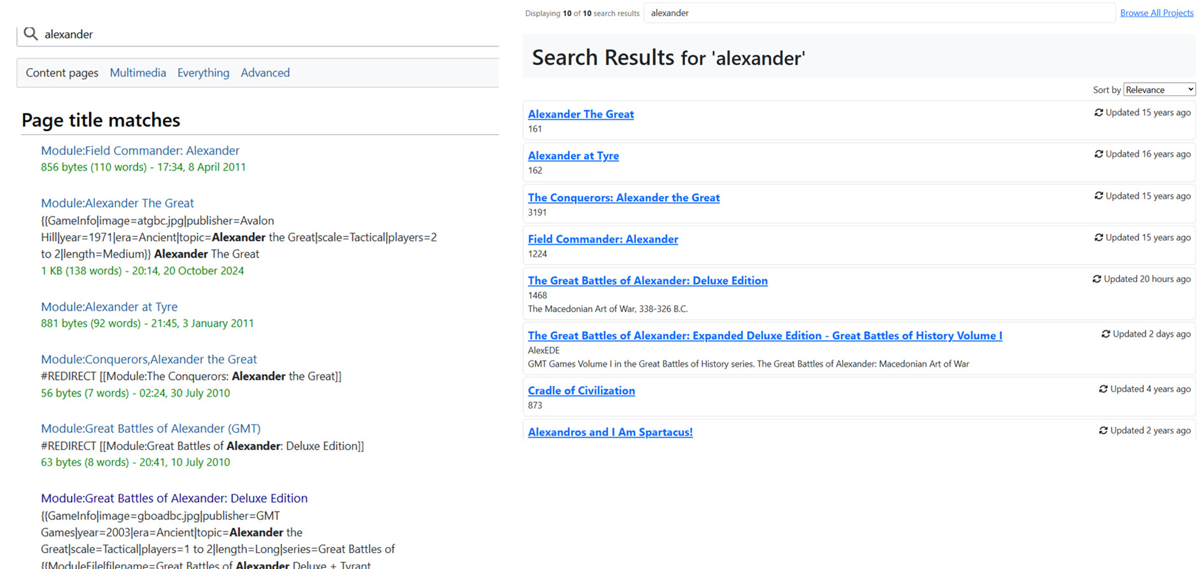The image size is (1203, 569).
Task: Open Module:Field Commander: Alexander page
Action: click(x=140, y=151)
